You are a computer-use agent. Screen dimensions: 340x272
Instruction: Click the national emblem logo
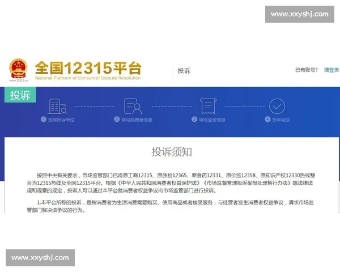click(x=19, y=69)
